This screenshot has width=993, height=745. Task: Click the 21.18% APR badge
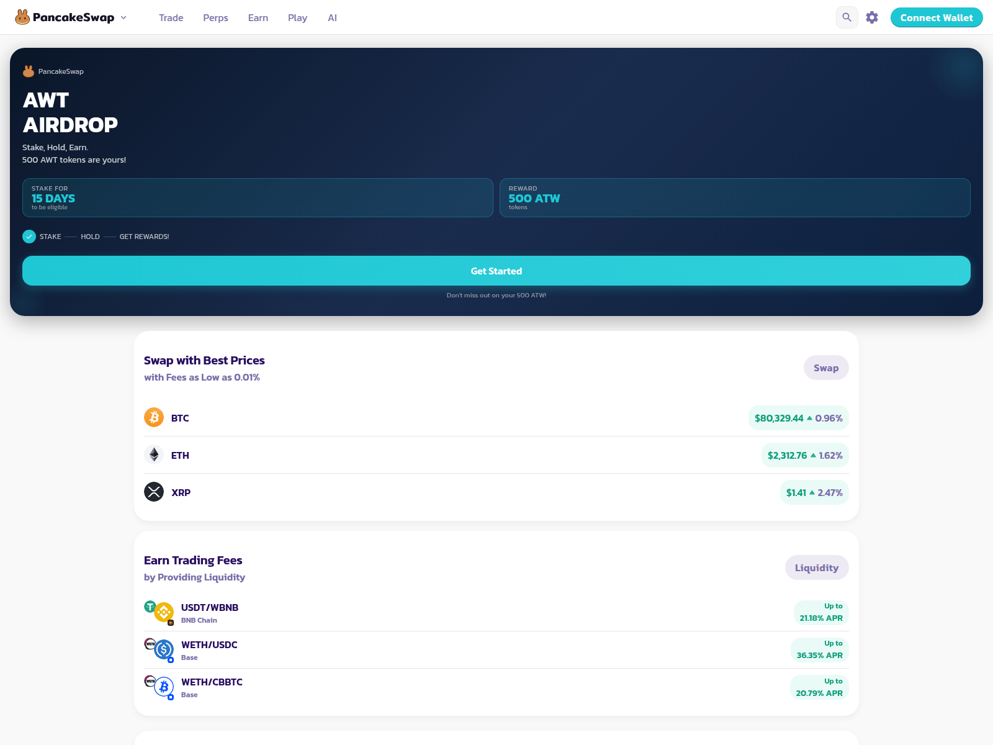(x=821, y=612)
